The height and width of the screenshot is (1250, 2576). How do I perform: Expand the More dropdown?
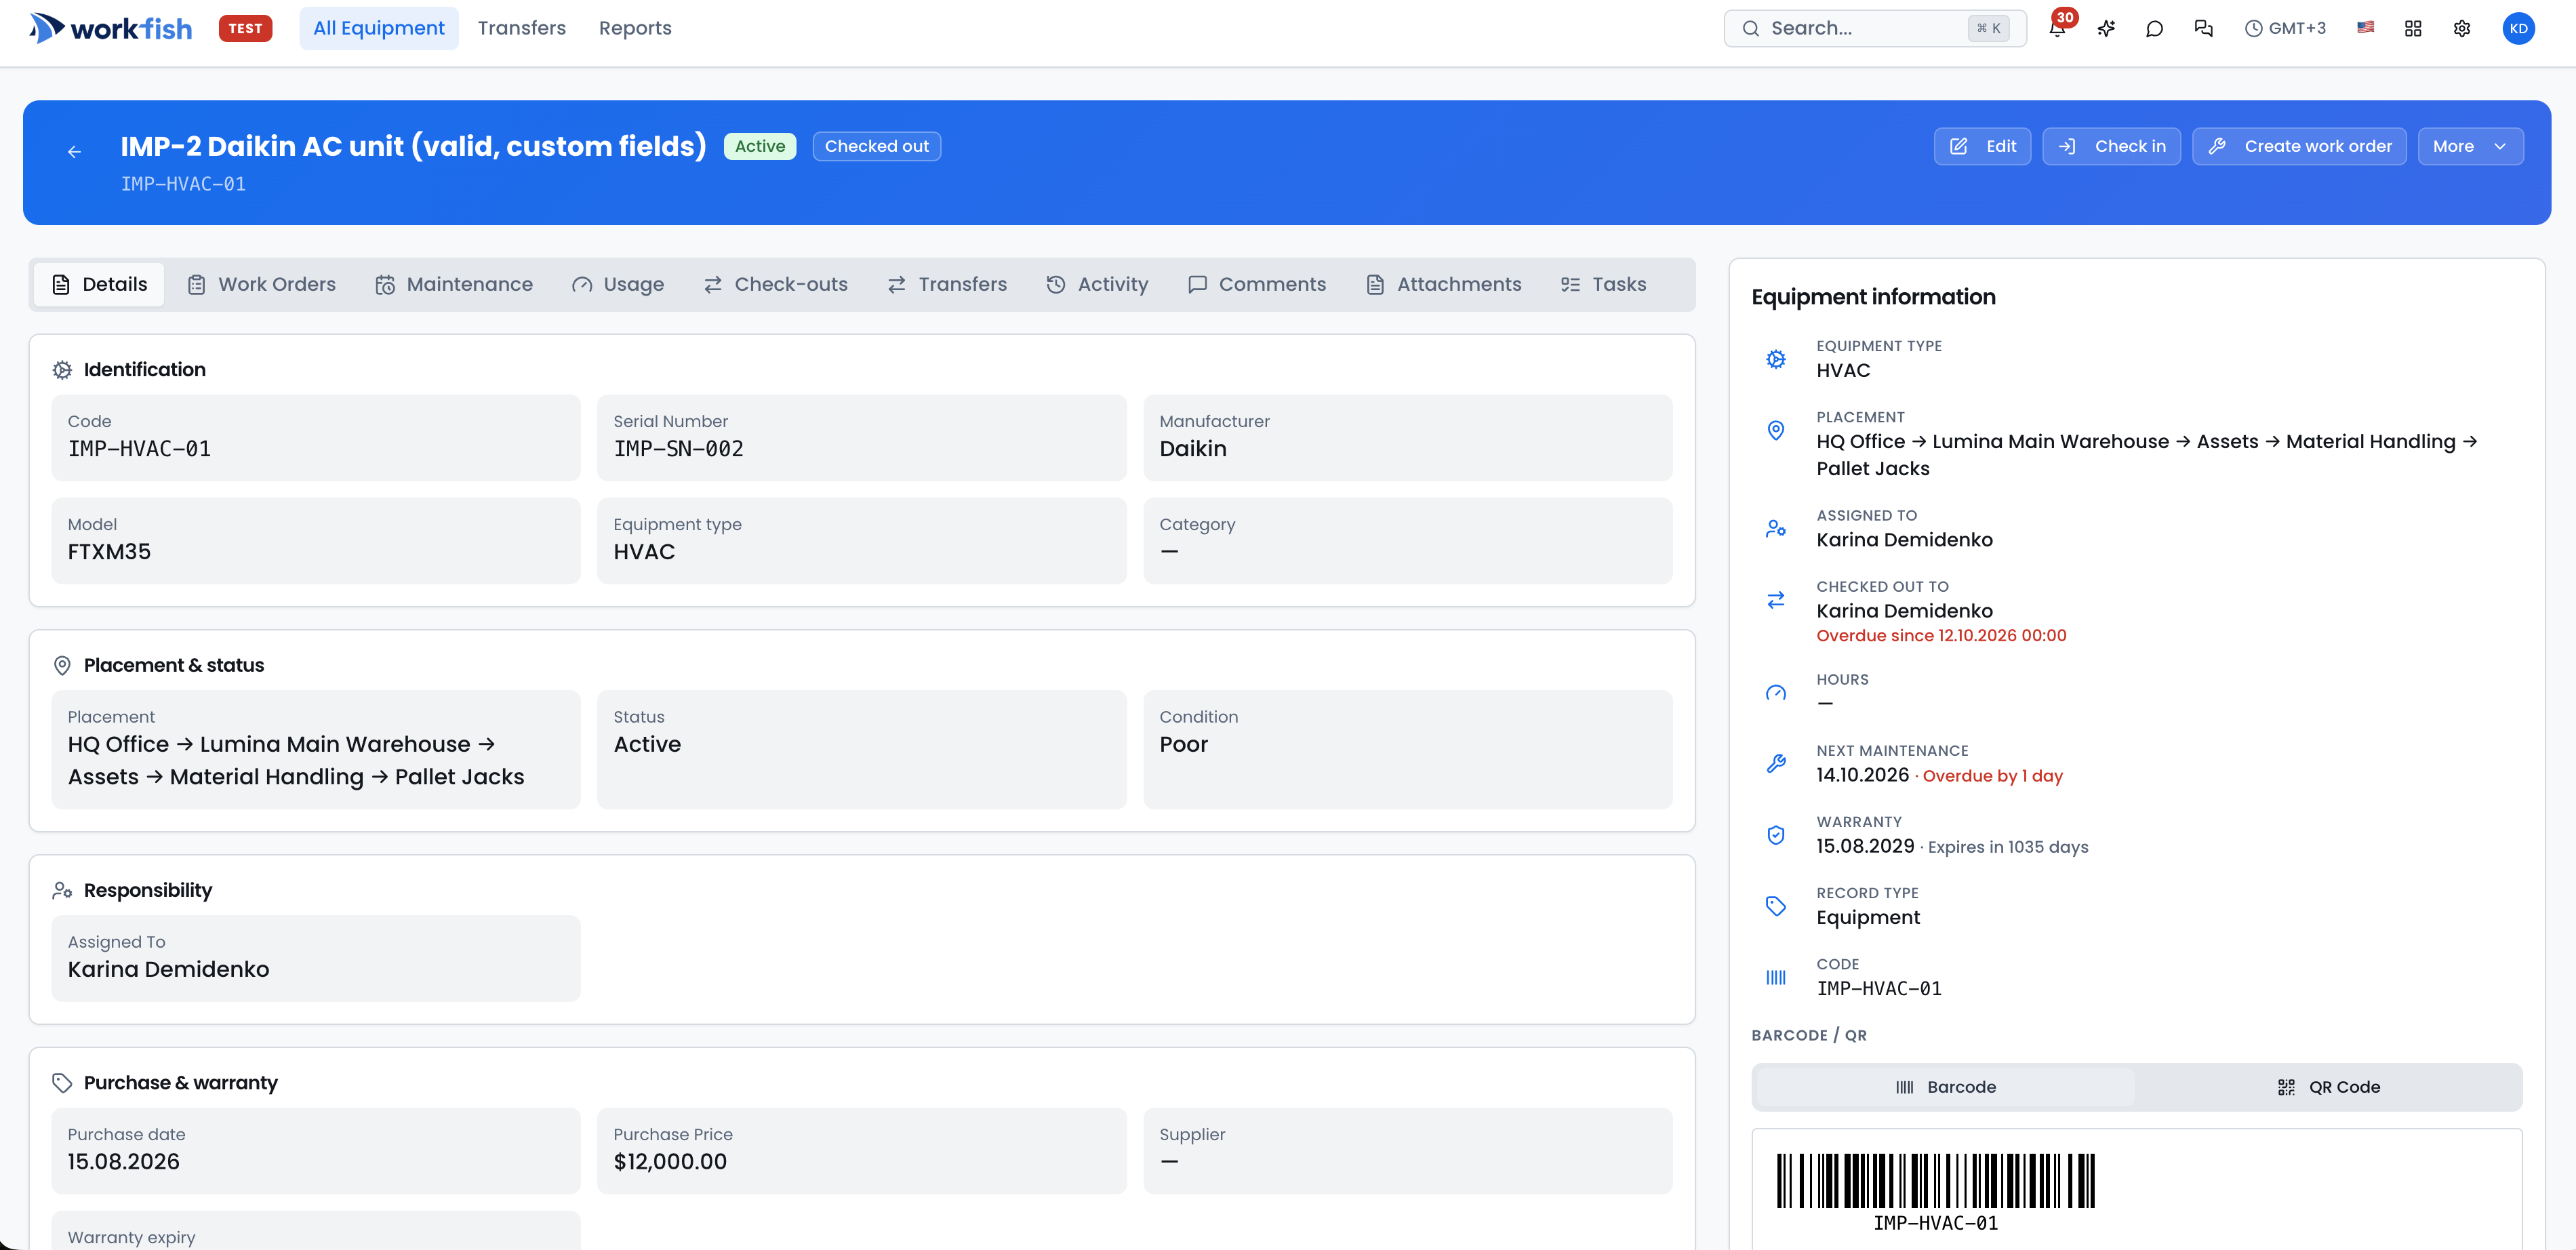(x=2470, y=146)
